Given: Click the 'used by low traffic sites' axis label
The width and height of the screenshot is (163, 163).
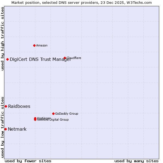Looking at the screenshot, I should click(2, 127).
